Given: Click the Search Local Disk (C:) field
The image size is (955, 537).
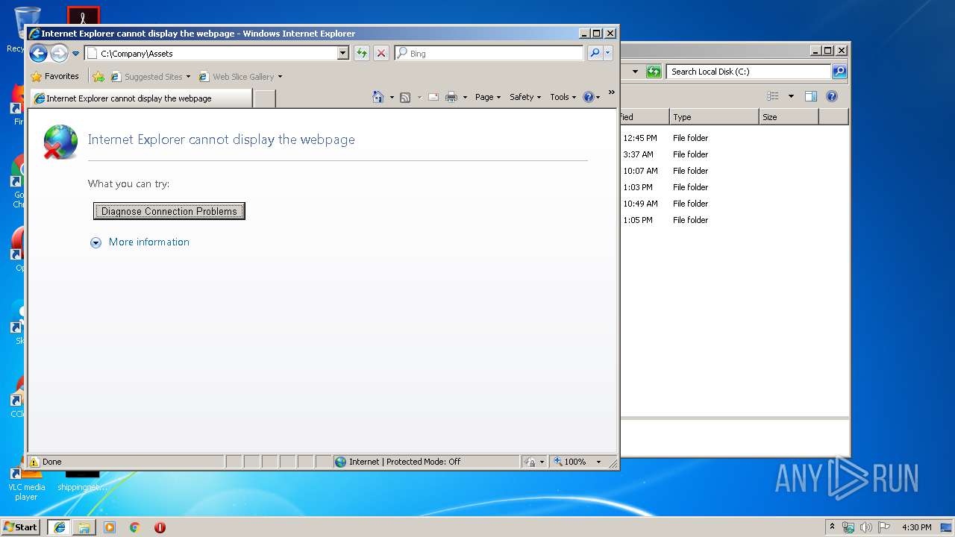Looking at the screenshot, I should [748, 72].
